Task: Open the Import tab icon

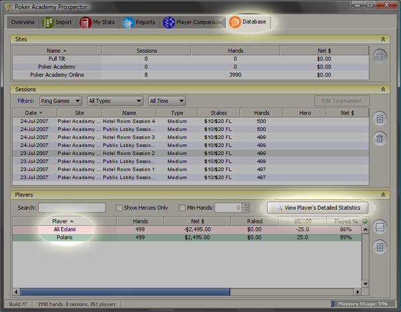Action: point(48,22)
